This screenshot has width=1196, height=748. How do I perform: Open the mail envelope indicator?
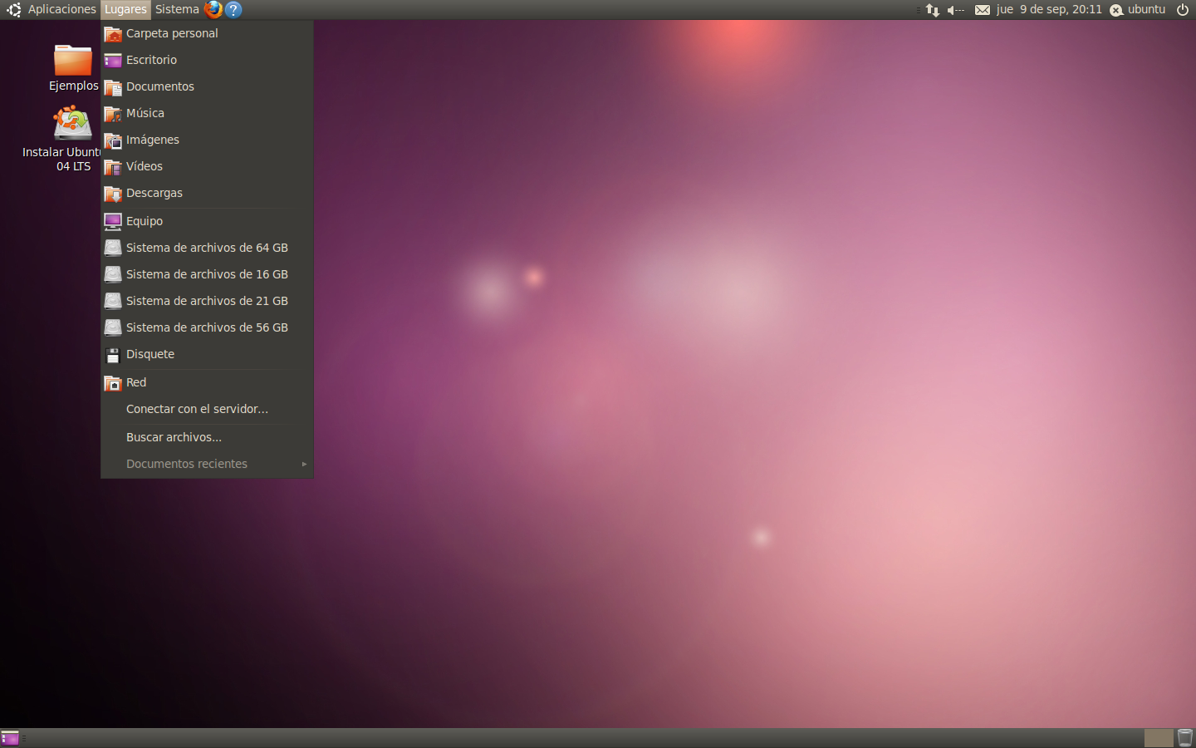[983, 10]
